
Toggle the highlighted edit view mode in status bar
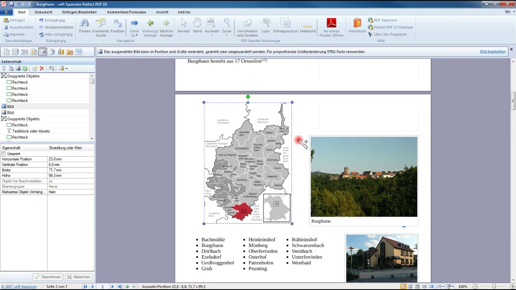[404, 287]
